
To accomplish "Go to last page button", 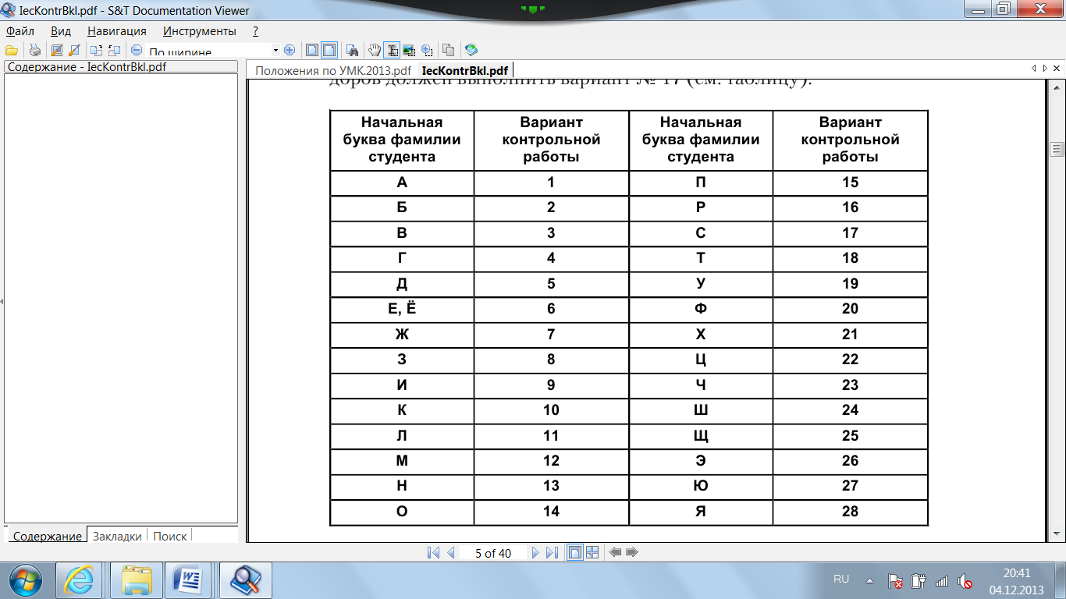I will click(552, 553).
